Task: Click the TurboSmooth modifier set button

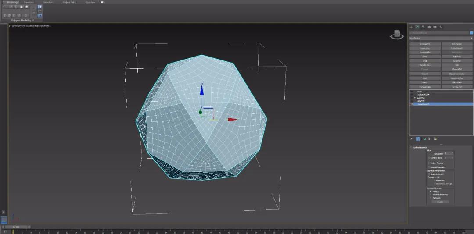Action: click(457, 48)
